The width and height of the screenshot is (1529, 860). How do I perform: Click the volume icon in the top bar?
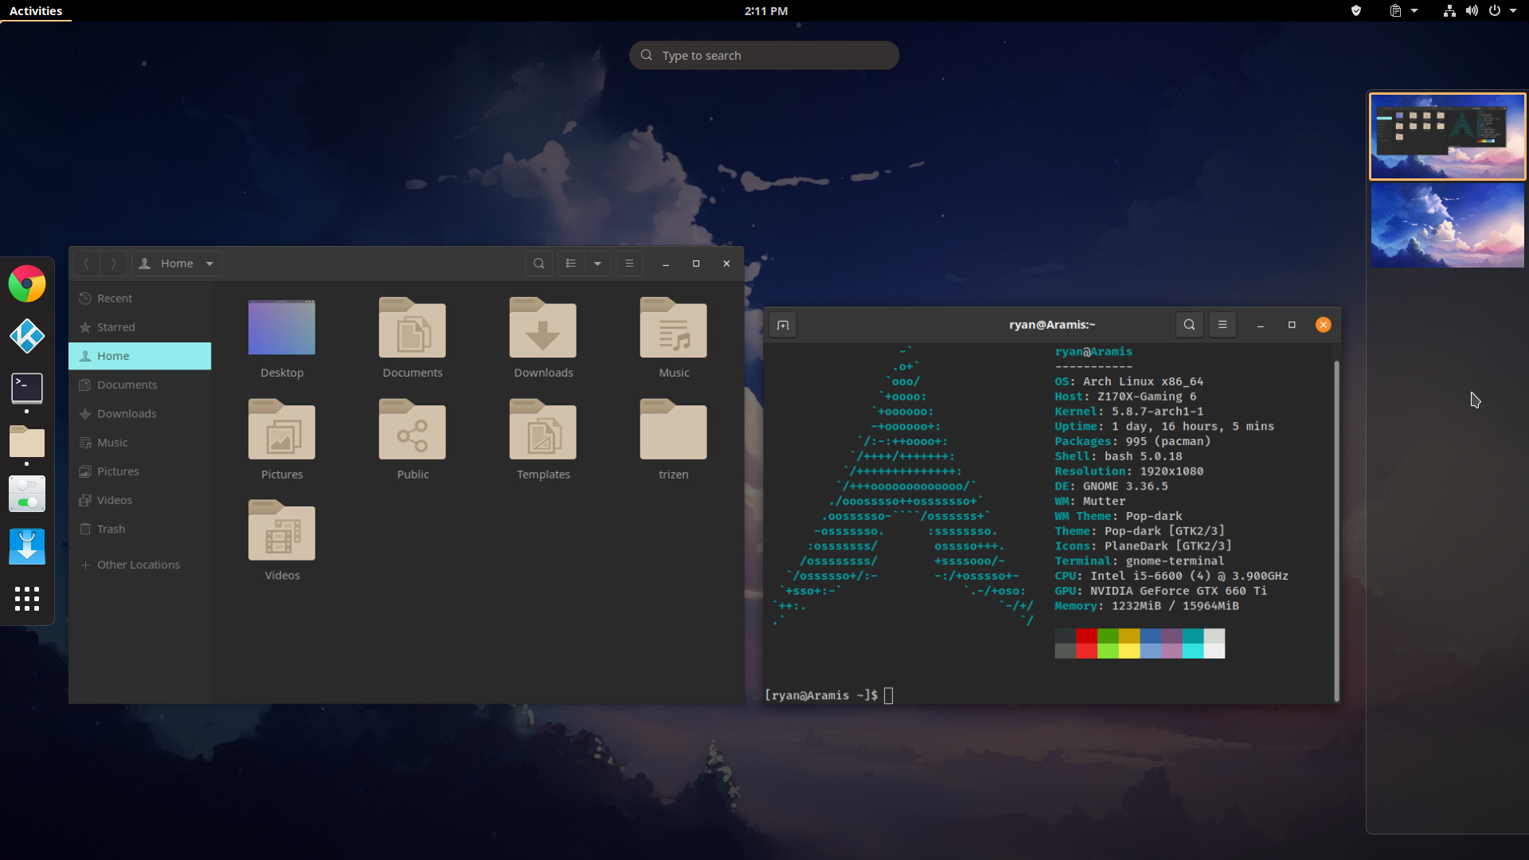coord(1472,11)
